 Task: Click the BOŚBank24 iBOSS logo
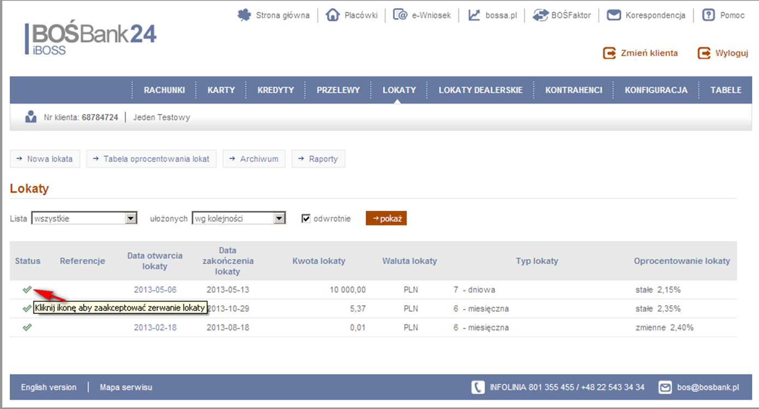[x=91, y=39]
